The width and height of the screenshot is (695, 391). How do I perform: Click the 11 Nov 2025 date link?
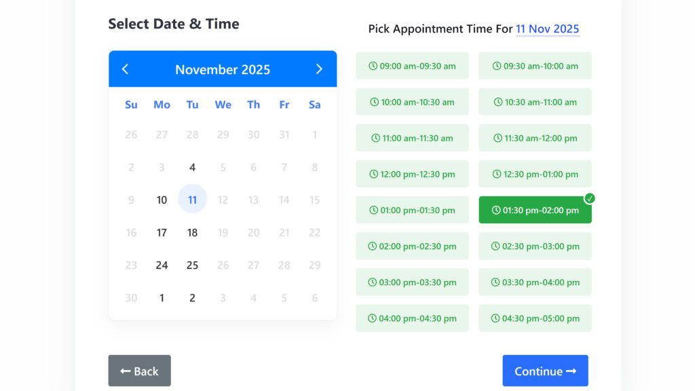click(547, 29)
